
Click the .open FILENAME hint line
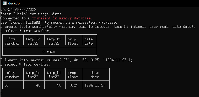(x=59, y=23)
